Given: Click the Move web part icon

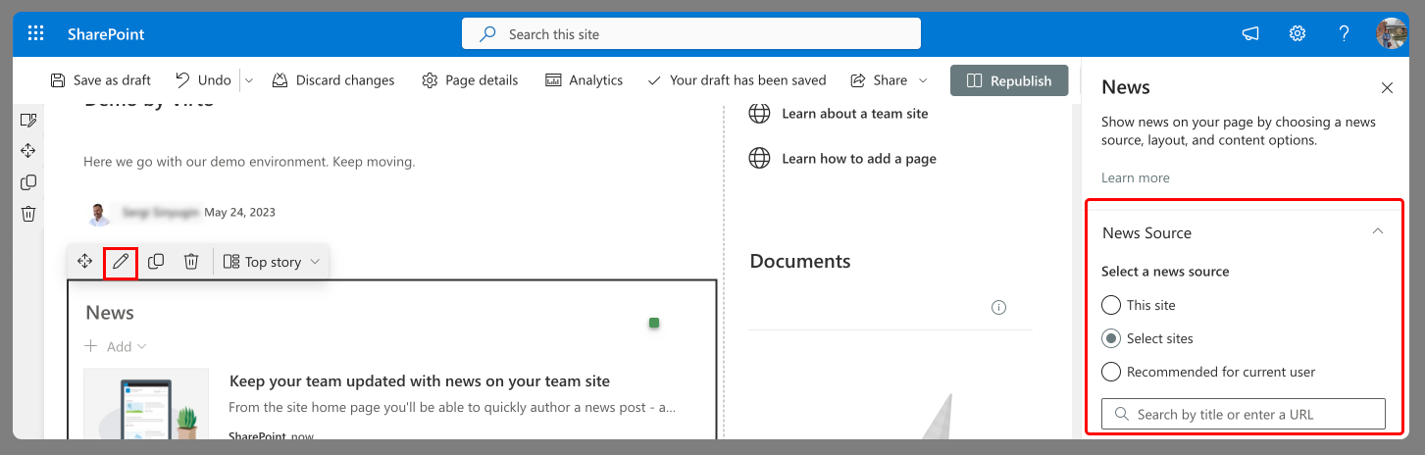Looking at the screenshot, I should coord(85,262).
